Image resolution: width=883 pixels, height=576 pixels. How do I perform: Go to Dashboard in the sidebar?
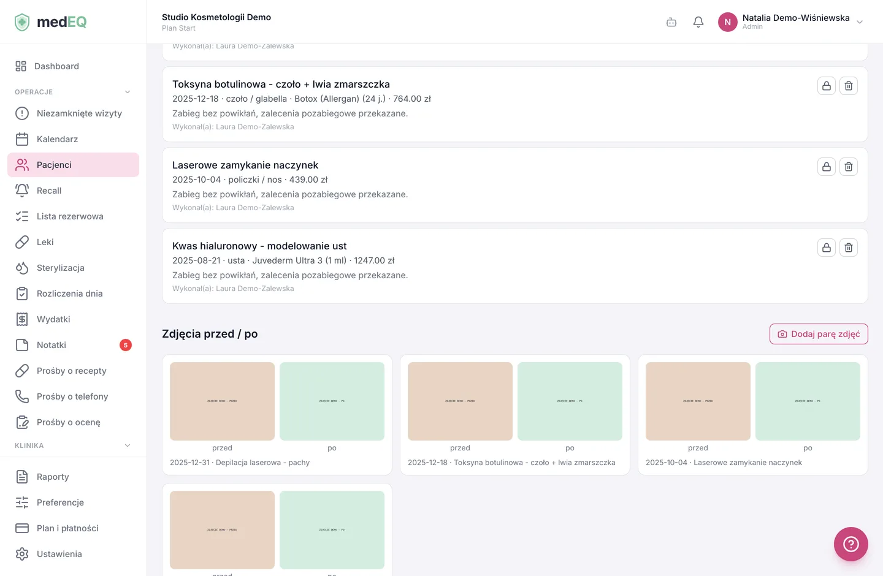[73, 66]
